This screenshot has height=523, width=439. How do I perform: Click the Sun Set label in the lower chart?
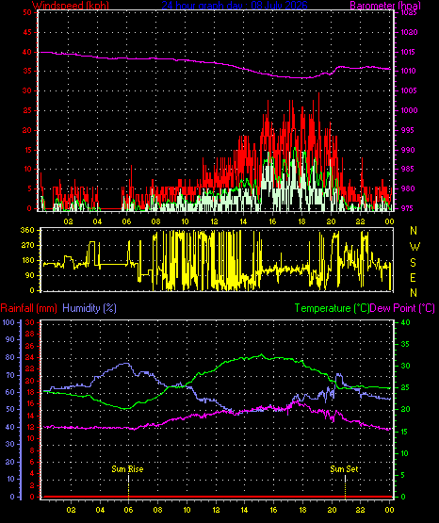tap(345, 469)
